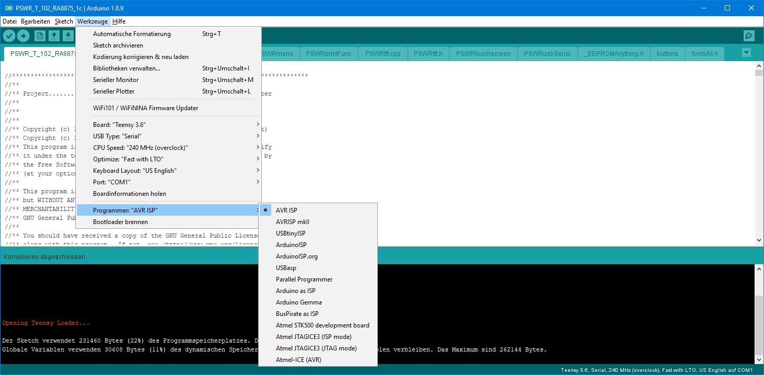Image resolution: width=764 pixels, height=375 pixels.
Task: Open the tab list dropdown arrow
Action: (746, 52)
